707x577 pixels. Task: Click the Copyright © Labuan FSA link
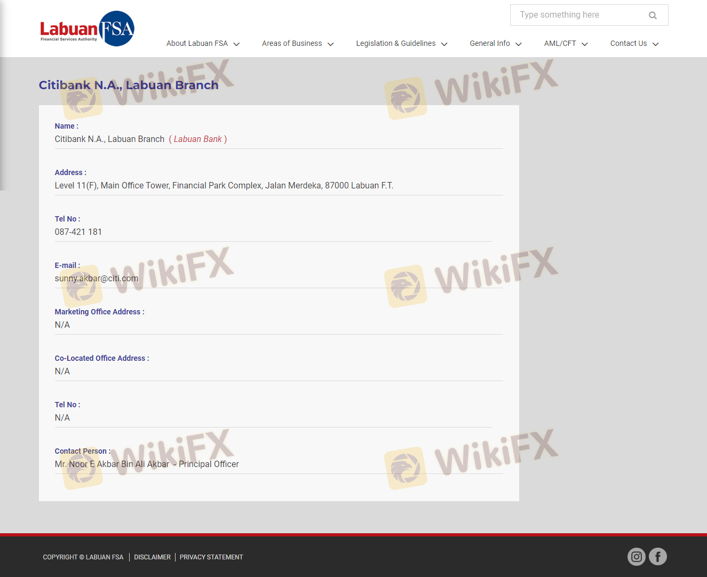(83, 557)
